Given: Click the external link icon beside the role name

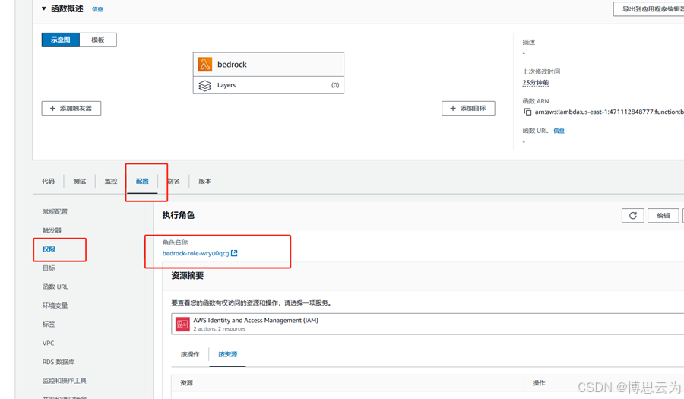Looking at the screenshot, I should [x=234, y=253].
